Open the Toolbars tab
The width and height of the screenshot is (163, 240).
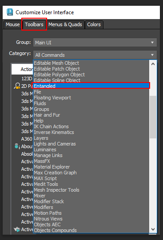pyautogui.click(x=34, y=24)
